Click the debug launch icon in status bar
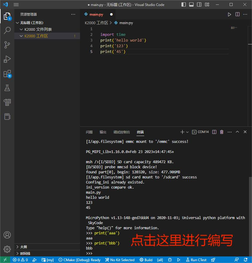This screenshot has height=263, width=252. click(x=35, y=260)
